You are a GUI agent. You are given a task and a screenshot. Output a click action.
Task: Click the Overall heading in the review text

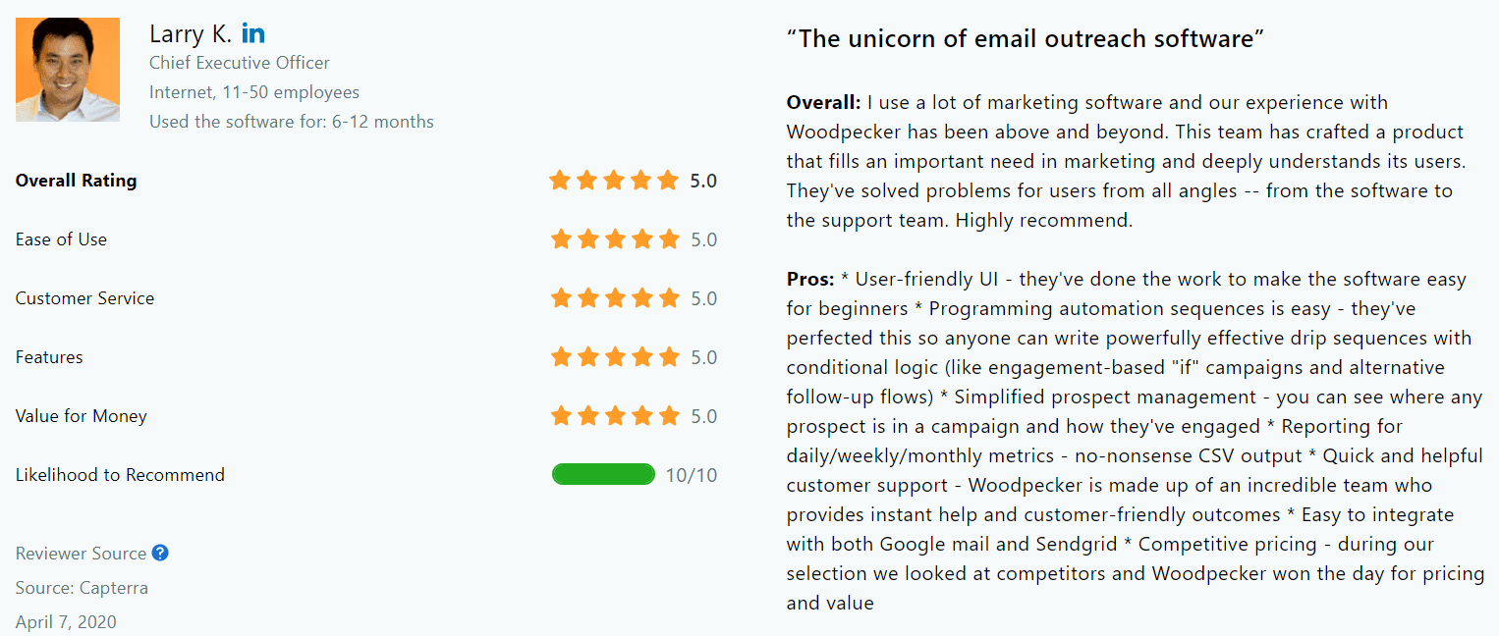click(x=823, y=102)
